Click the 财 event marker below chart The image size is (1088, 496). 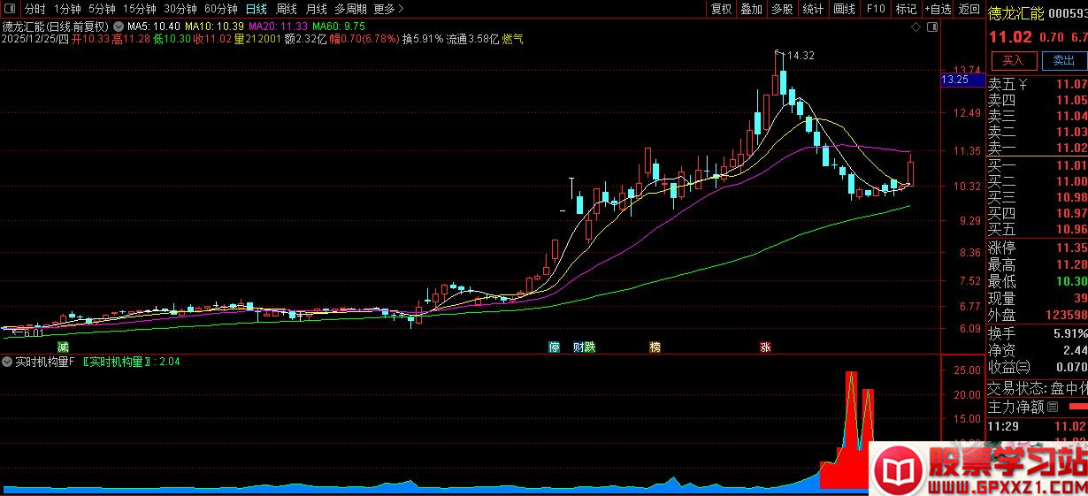(x=578, y=347)
